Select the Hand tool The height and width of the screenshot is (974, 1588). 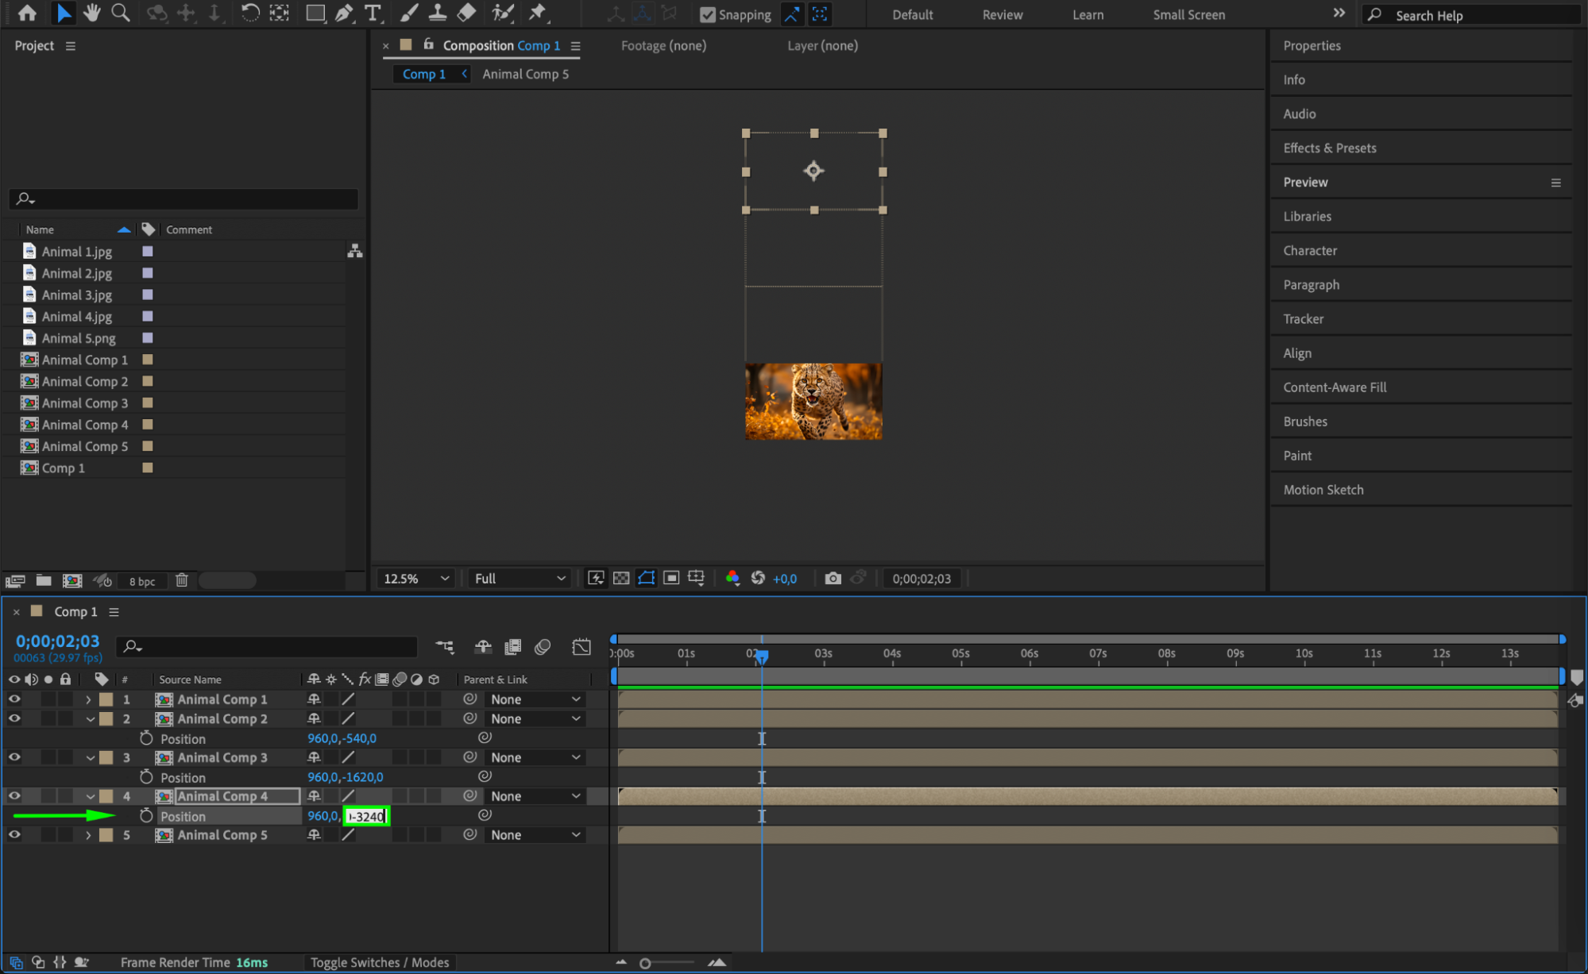point(92,13)
